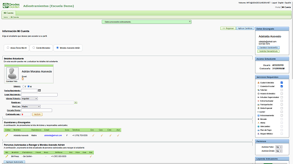Image resolution: width=293 pixels, height=164 pixels.
Task: Open the Idioma Primario dropdown
Action: click(x=29, y=98)
